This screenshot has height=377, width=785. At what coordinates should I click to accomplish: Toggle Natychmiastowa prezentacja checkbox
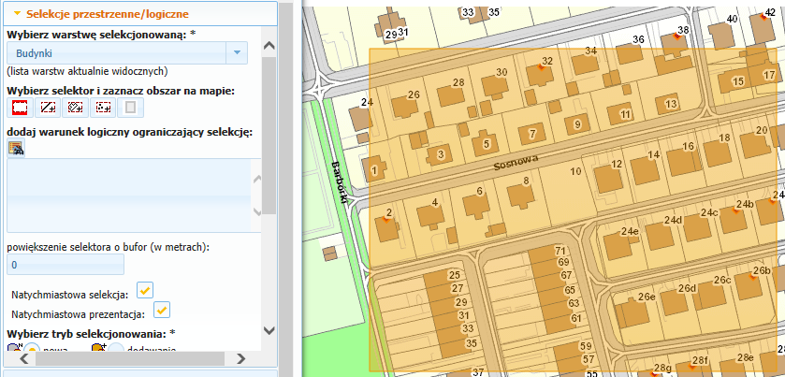pos(162,310)
